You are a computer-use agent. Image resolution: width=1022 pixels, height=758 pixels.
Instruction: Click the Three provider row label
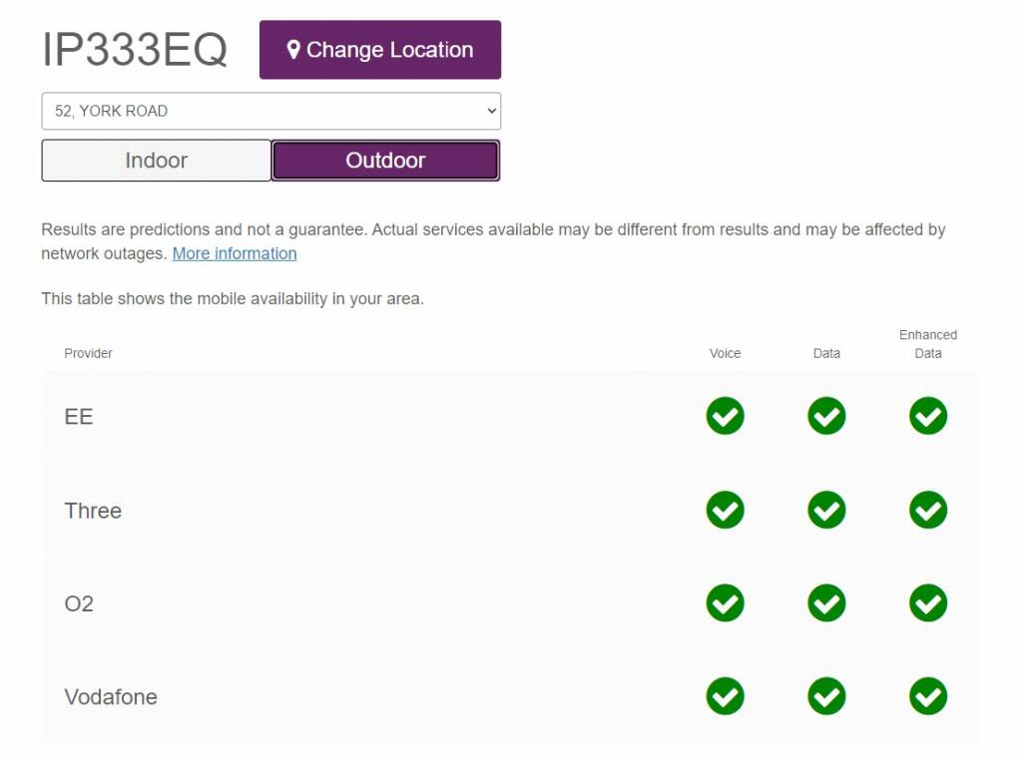(x=93, y=511)
